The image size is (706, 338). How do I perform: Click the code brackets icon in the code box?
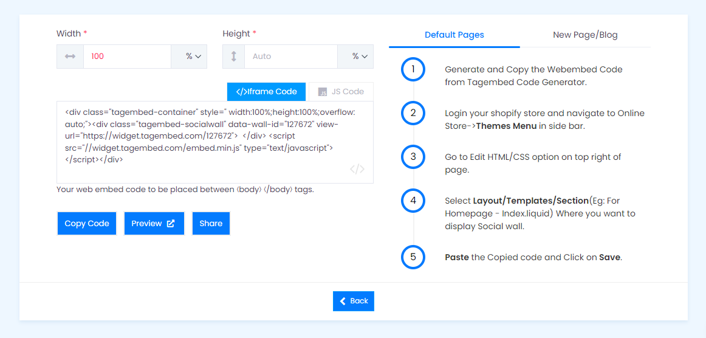point(357,169)
